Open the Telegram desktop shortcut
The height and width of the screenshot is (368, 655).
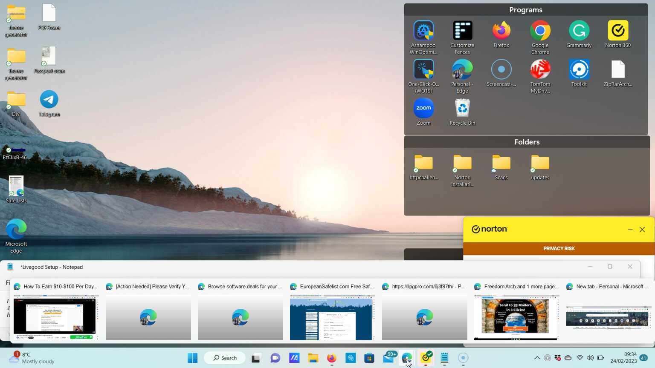point(49,100)
